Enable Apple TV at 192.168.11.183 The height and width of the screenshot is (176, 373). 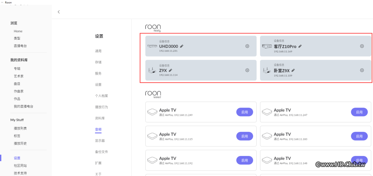(x=359, y=136)
